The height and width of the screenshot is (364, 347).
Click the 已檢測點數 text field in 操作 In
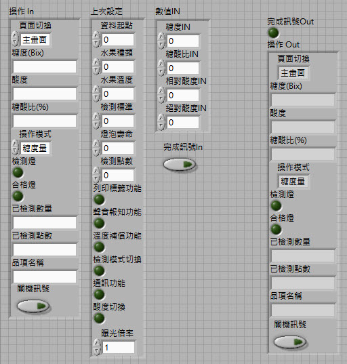[x=45, y=250]
